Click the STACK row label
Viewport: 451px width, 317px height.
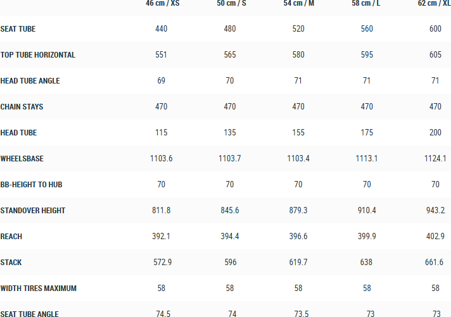click(x=11, y=263)
